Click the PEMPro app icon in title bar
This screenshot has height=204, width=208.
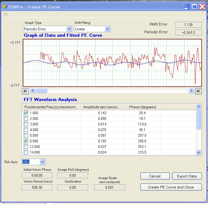(x=4, y=6)
